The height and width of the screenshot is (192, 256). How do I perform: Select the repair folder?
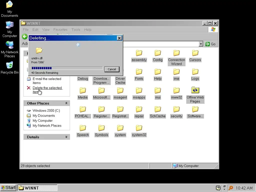[139, 112]
